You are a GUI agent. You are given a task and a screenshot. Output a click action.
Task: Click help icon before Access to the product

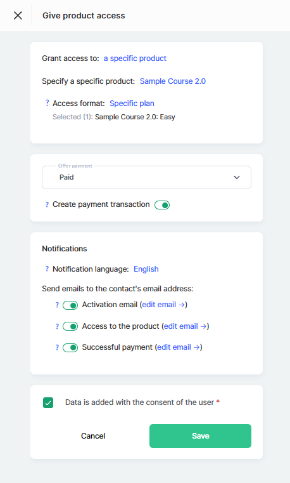coord(57,326)
